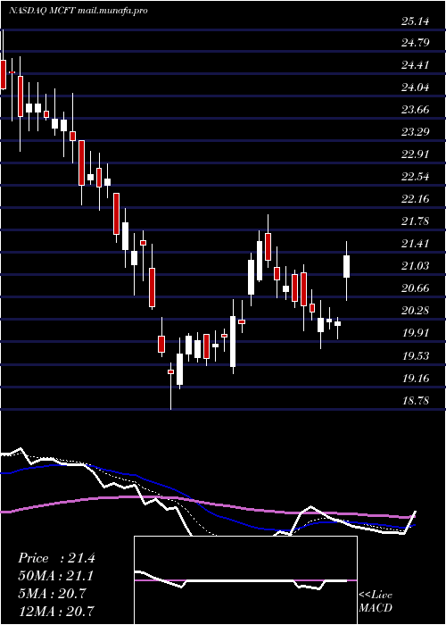The width and height of the screenshot is (446, 625).
Task: Click the 19.53 price axis label
Action: [x=416, y=355]
